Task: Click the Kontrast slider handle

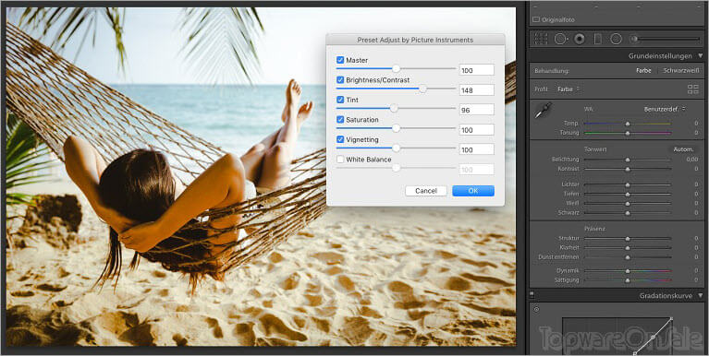Action: pos(628,169)
